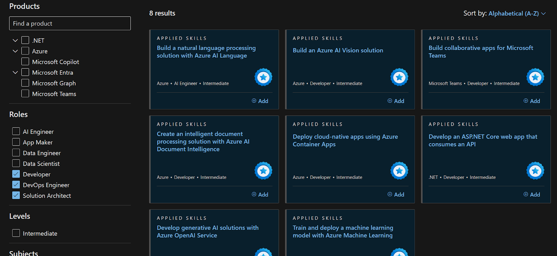Check the .NET product checkbox
Image resolution: width=557 pixels, height=256 pixels.
point(25,40)
